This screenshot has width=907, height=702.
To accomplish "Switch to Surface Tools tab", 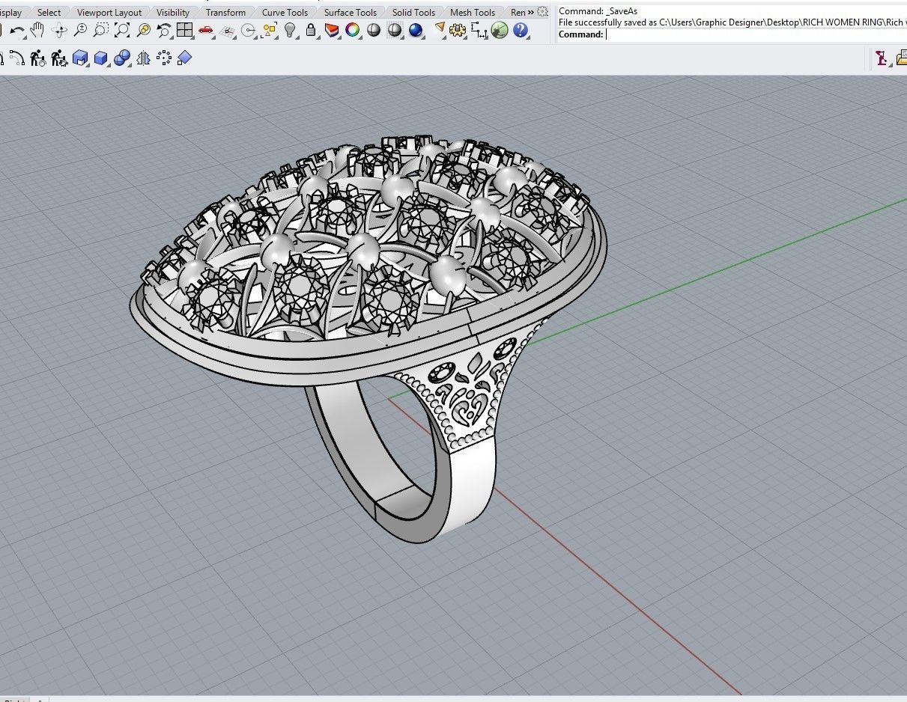I will [x=351, y=12].
